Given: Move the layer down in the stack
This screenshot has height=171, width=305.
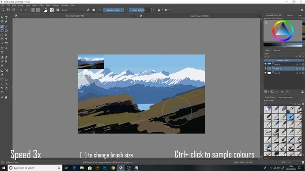Looking at the screenshot, I should coord(277,92).
